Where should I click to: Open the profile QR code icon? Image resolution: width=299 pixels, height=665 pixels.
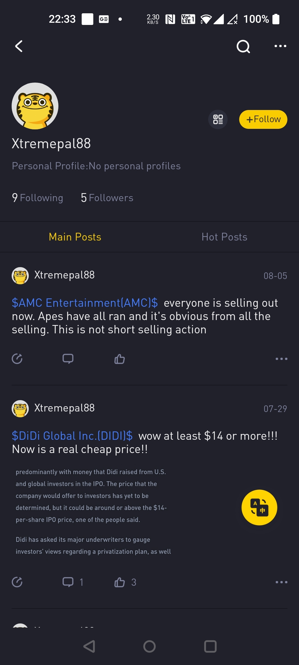[218, 119]
